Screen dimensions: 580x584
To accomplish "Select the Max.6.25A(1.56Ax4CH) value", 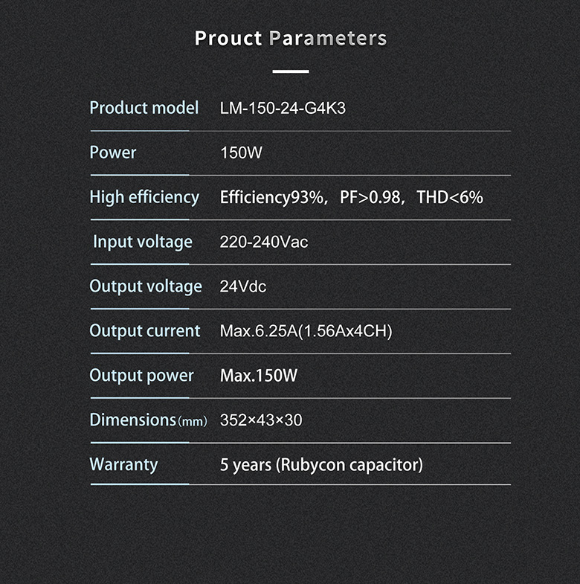I will (x=306, y=332).
